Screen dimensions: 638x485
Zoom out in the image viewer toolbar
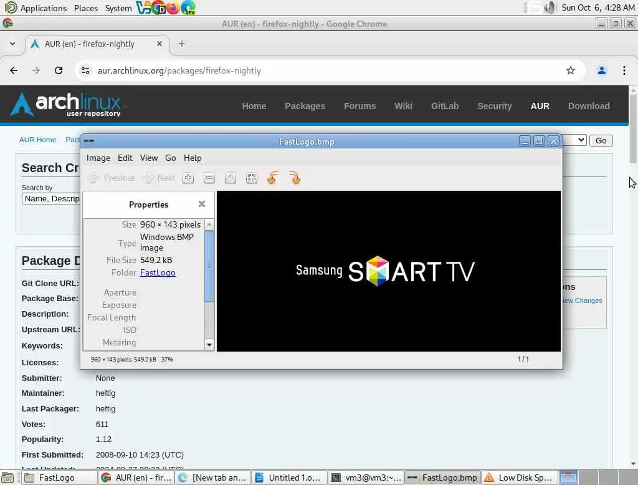209,178
